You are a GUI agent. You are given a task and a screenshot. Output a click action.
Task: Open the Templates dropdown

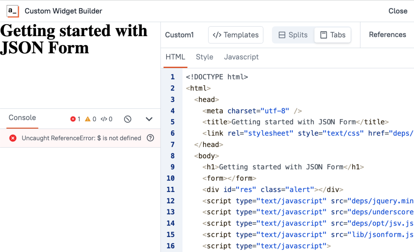235,35
